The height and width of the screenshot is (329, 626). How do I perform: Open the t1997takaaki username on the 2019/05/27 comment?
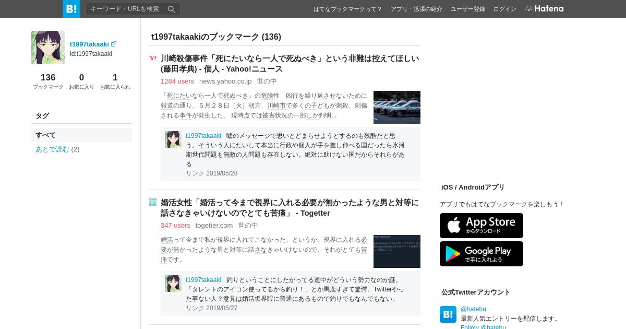(x=203, y=280)
